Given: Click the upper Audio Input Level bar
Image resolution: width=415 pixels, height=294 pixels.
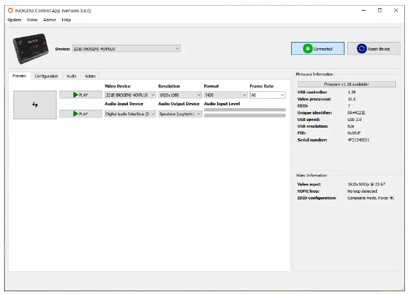Looking at the screenshot, I should (x=245, y=110).
